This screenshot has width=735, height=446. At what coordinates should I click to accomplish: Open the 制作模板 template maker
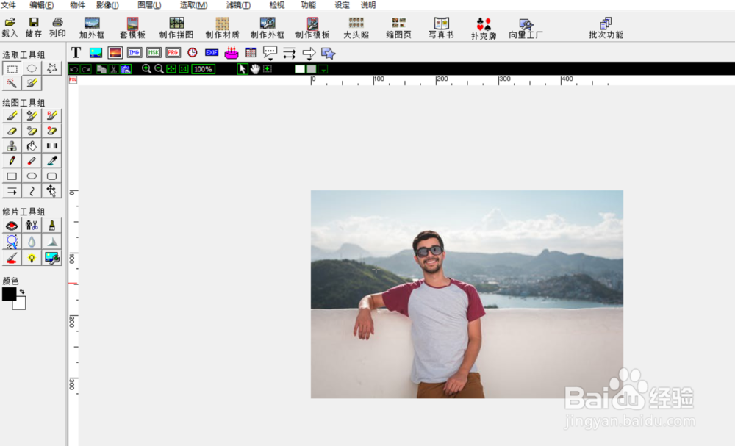point(312,28)
